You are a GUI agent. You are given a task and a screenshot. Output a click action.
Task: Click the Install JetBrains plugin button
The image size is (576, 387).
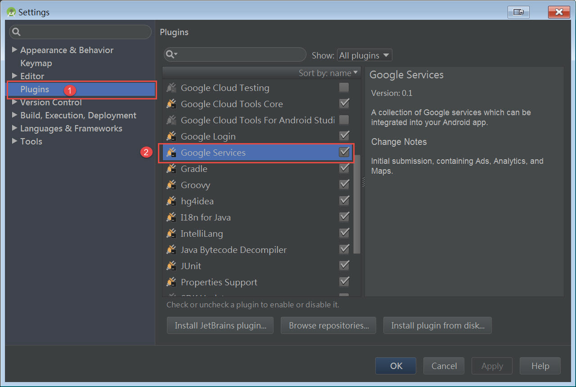click(220, 325)
